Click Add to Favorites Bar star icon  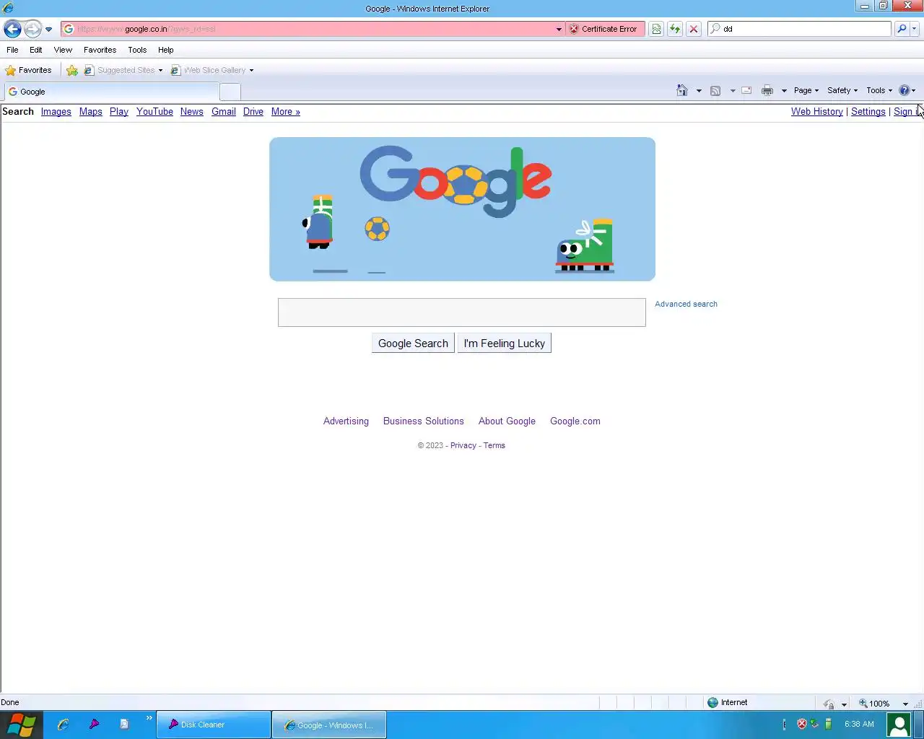coord(72,70)
